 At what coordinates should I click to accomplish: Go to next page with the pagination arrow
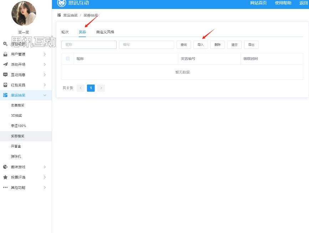(x=101, y=88)
